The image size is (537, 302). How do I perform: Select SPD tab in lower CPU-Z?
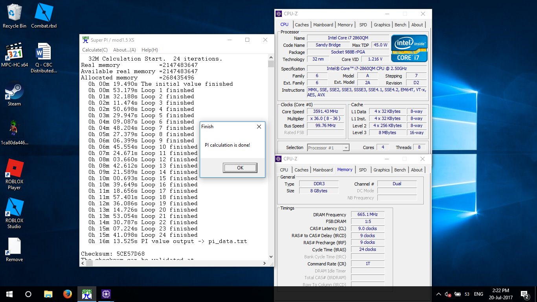pyautogui.click(x=363, y=170)
